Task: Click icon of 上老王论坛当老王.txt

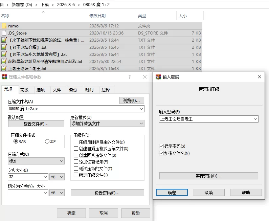Action: point(4,68)
